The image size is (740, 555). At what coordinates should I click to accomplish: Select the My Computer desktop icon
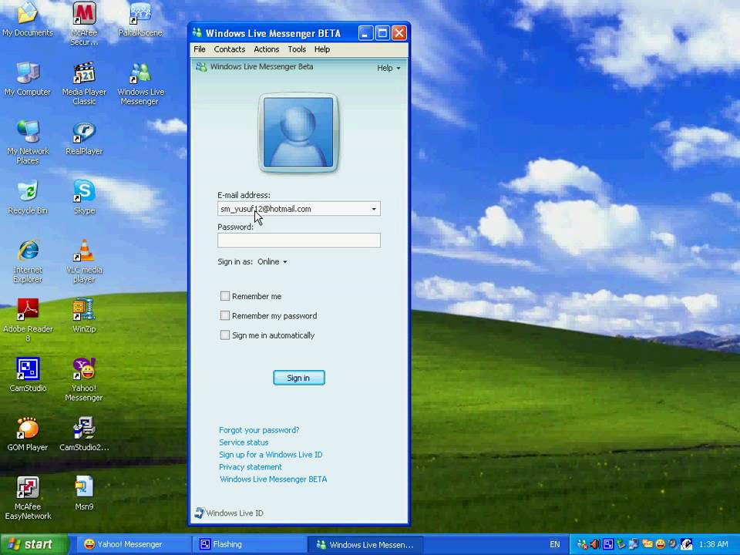28,79
